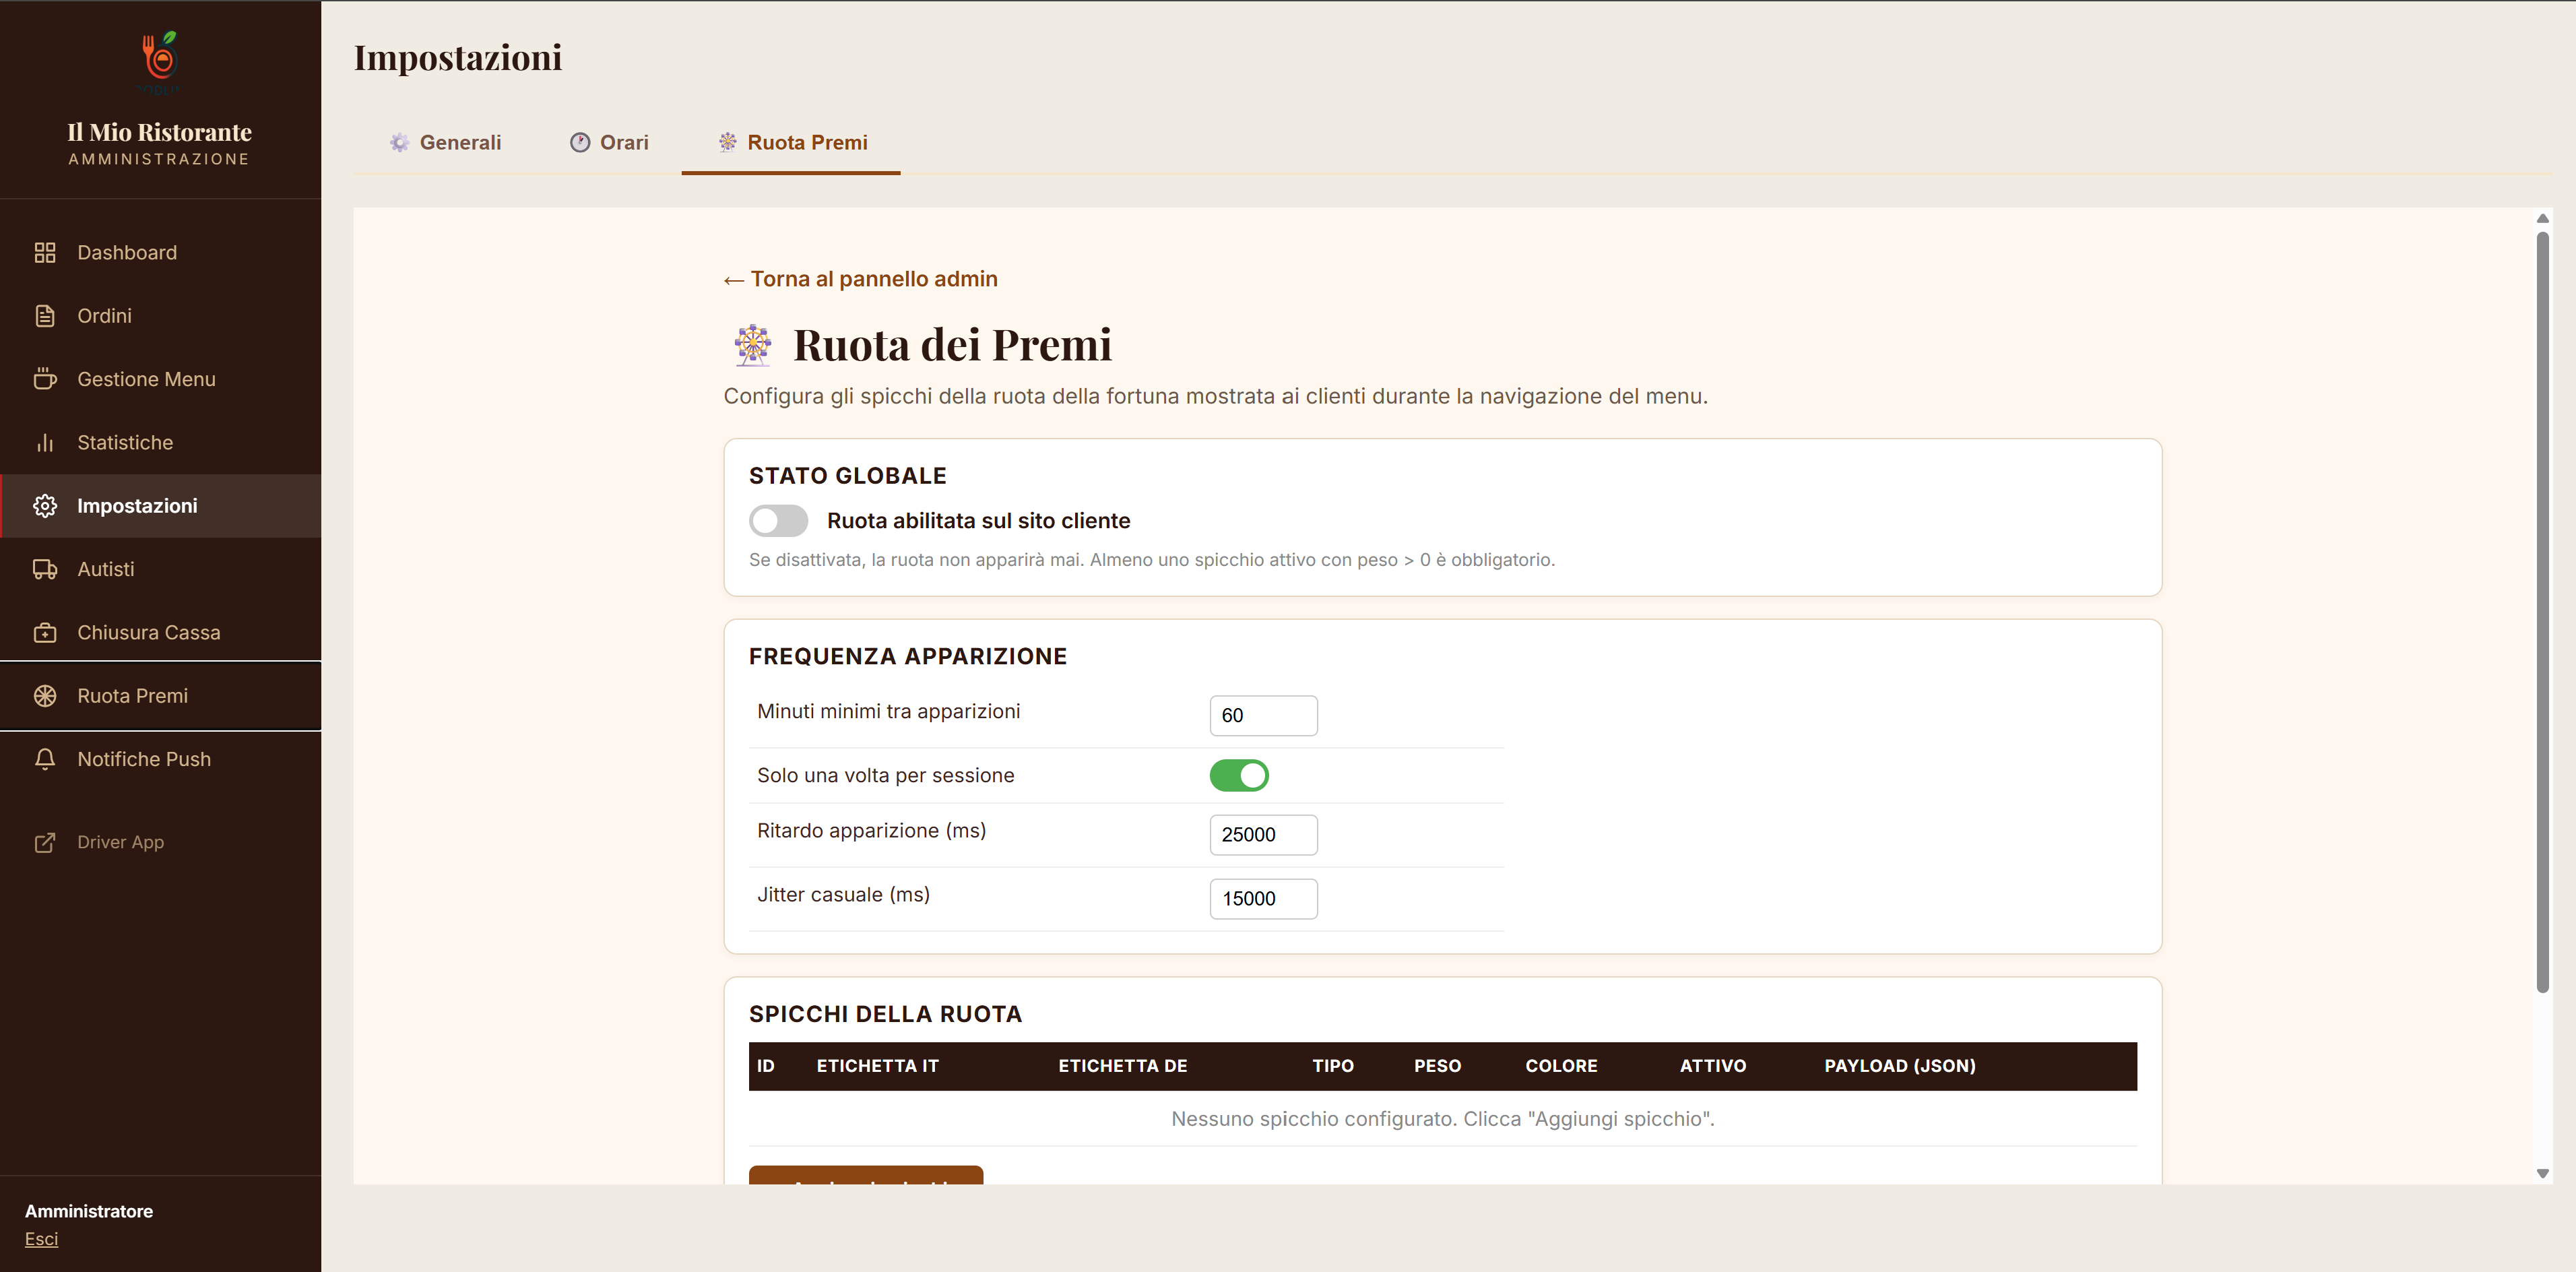Click the ferris wheel icon on Ruota Premi tab

point(727,142)
